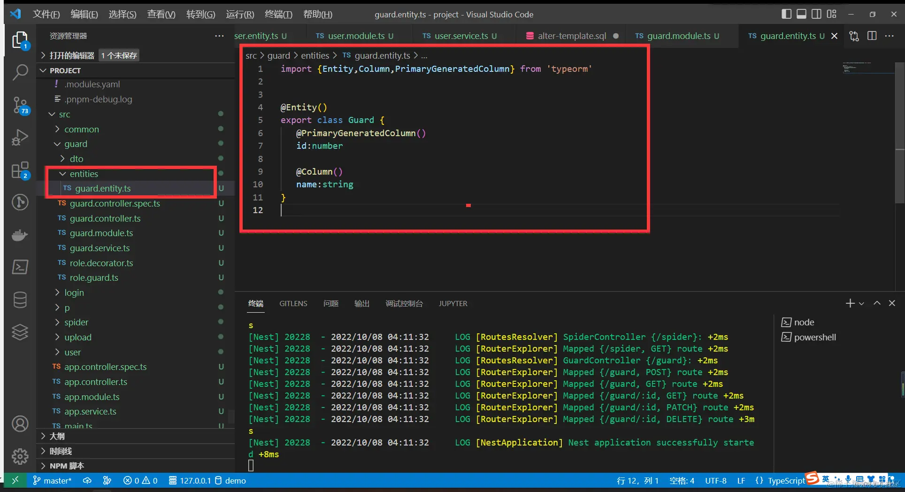Open the Manage gear icon
Image resolution: width=905 pixels, height=492 pixels.
click(20, 456)
